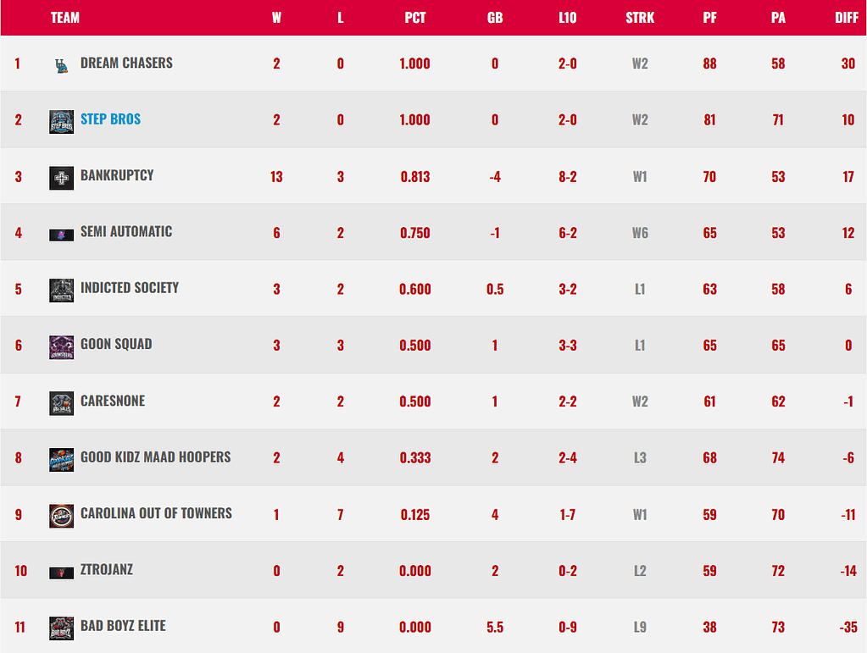Click the Dream Chasers team logo icon
This screenshot has width=867, height=653.
click(61, 65)
